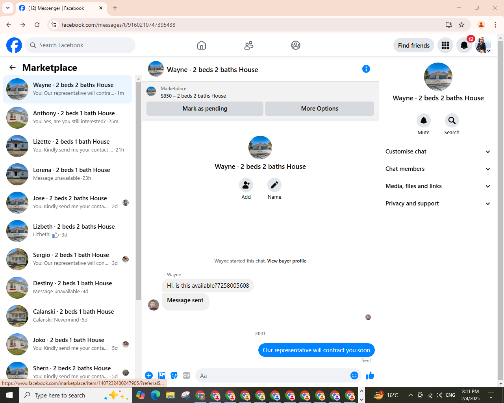Open the Groups icon in top navigation
Screen dimensions: 504x403
[296, 45]
